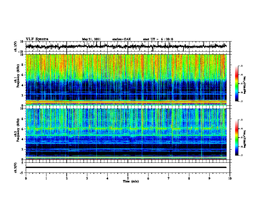Click the "9" tick on the Time axis
This screenshot has width=259, height=200.
coord(209,178)
